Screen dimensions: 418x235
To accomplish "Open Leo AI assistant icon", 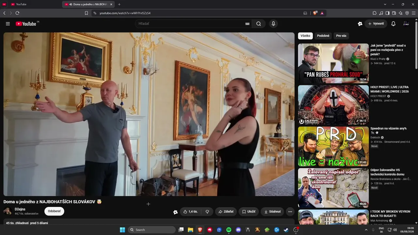I will (400, 13).
